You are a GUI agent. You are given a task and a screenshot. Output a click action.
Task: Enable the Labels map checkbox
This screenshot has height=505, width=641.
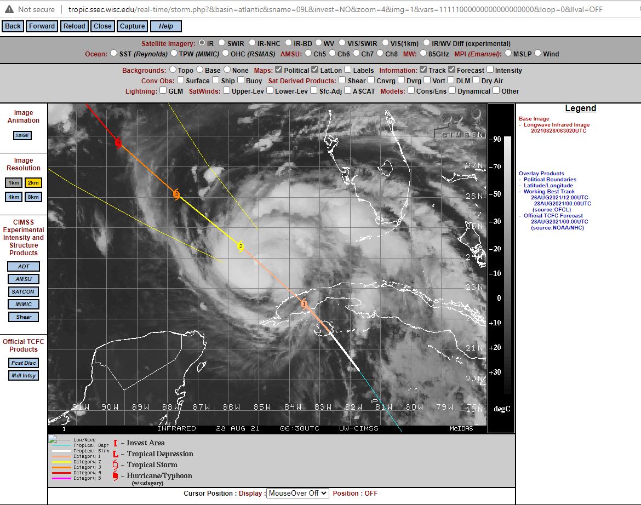click(x=348, y=70)
